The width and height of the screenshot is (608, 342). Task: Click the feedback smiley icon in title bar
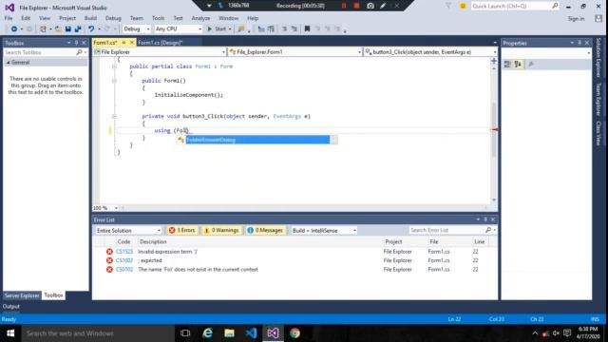(x=463, y=6)
